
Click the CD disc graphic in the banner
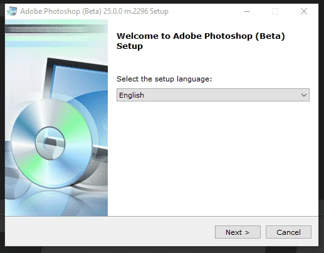click(x=51, y=143)
